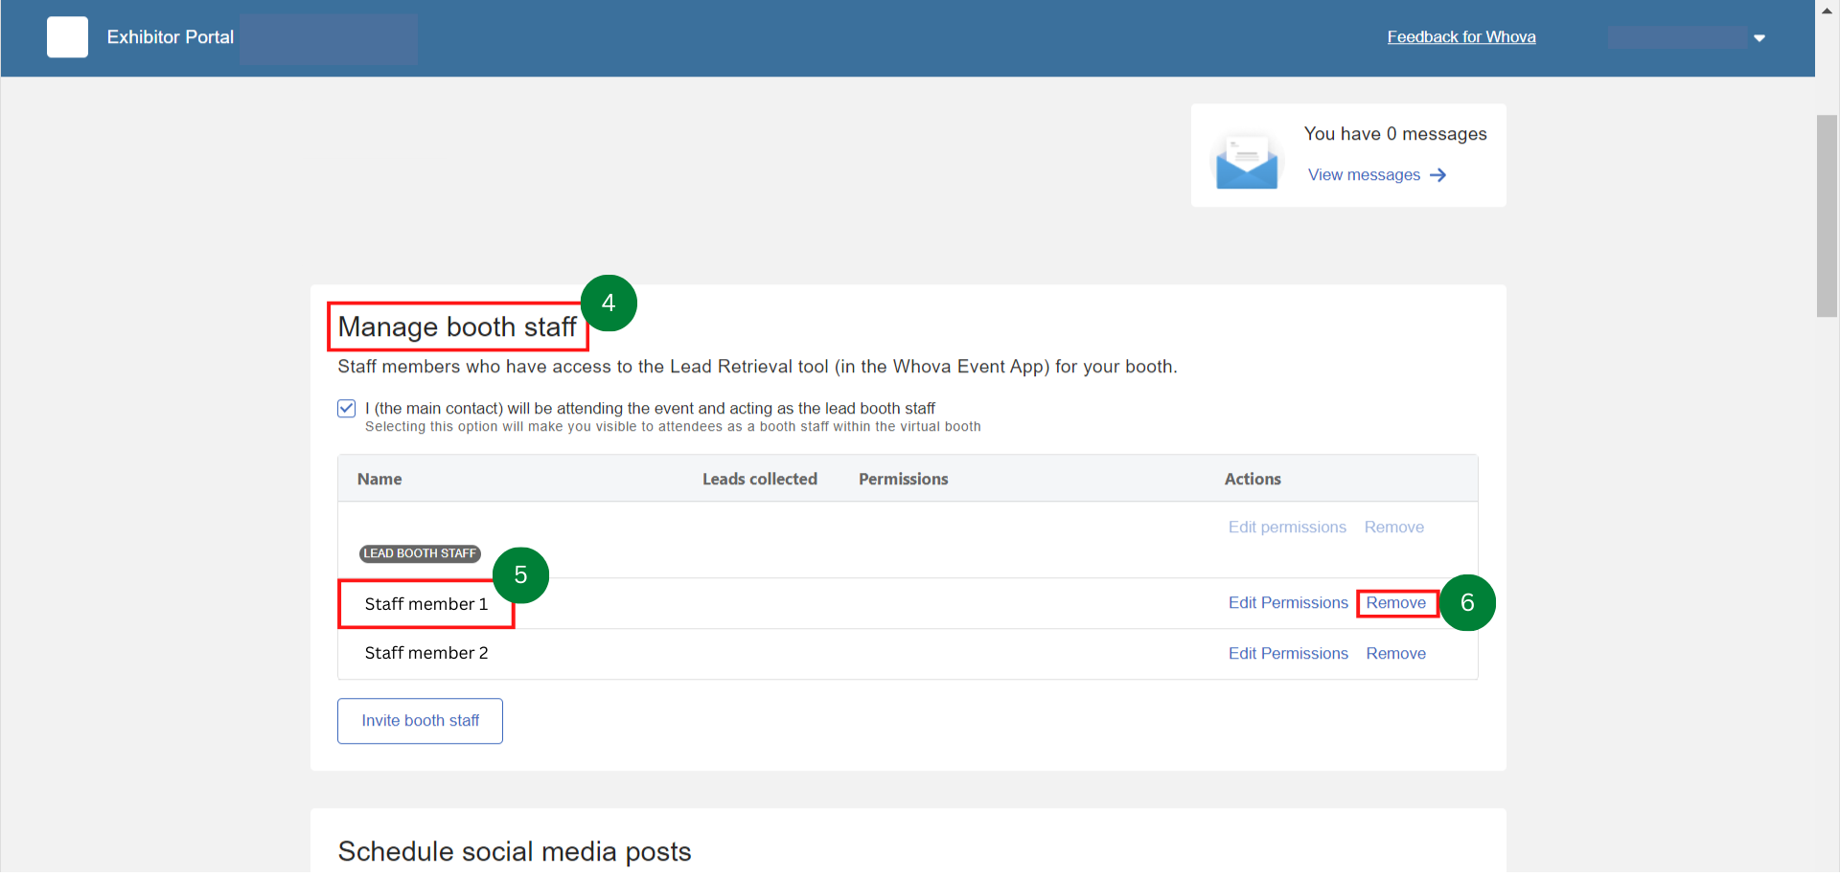Select the Staff member 2 row name
The height and width of the screenshot is (876, 1840).
pyautogui.click(x=426, y=653)
